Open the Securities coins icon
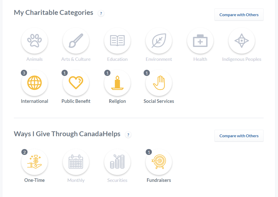Viewport: 278px width, 197px height. [117, 162]
